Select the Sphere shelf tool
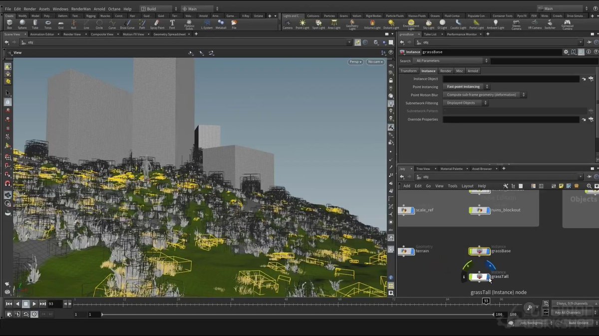The height and width of the screenshot is (336, 599). tap(22, 24)
